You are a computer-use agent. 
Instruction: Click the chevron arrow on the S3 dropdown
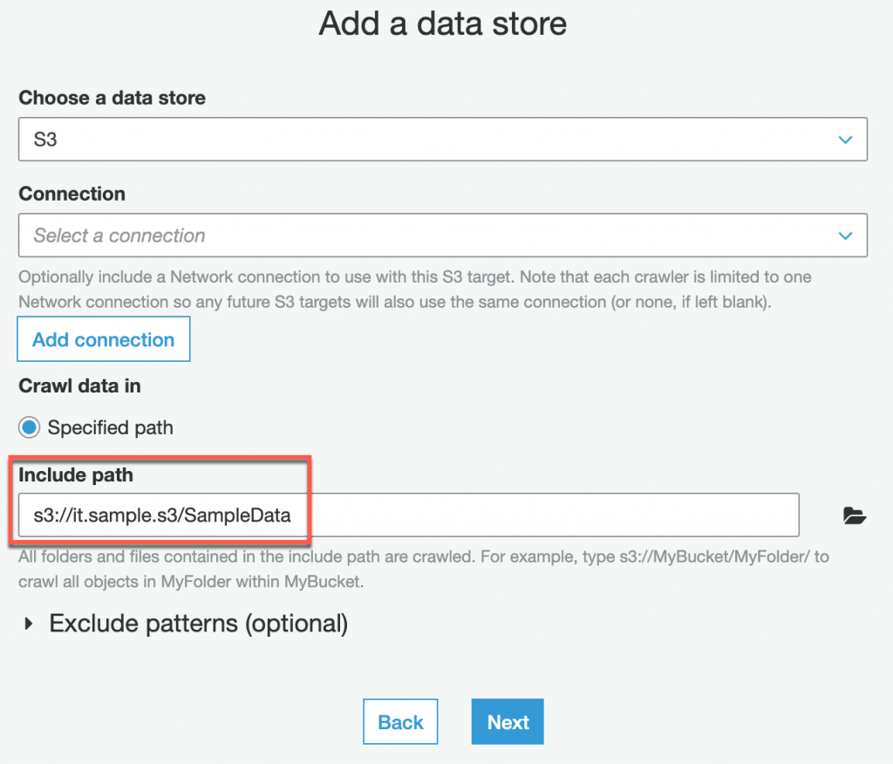tap(844, 140)
